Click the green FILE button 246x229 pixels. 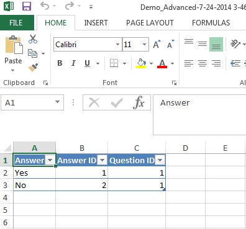point(16,23)
